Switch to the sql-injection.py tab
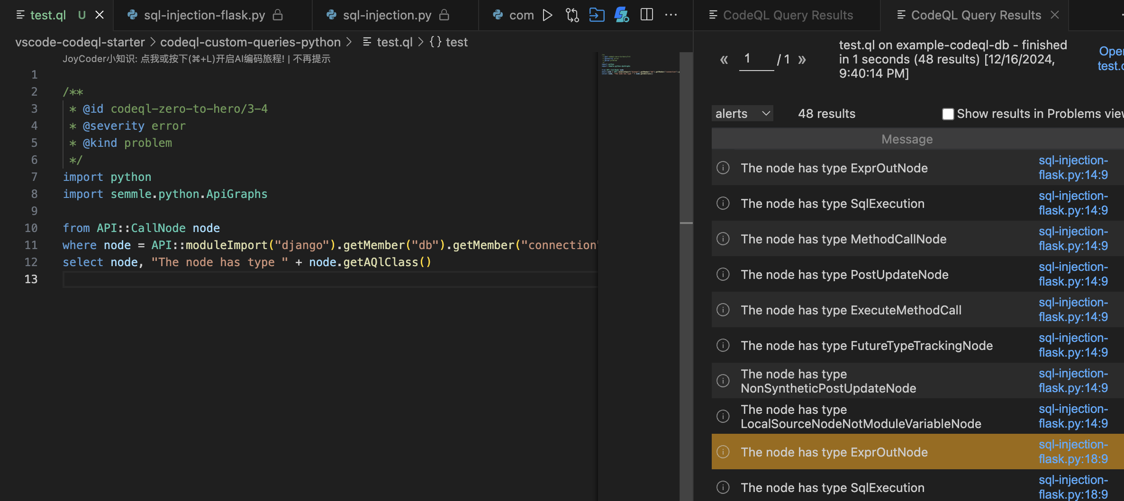This screenshot has width=1124, height=501. point(387,15)
